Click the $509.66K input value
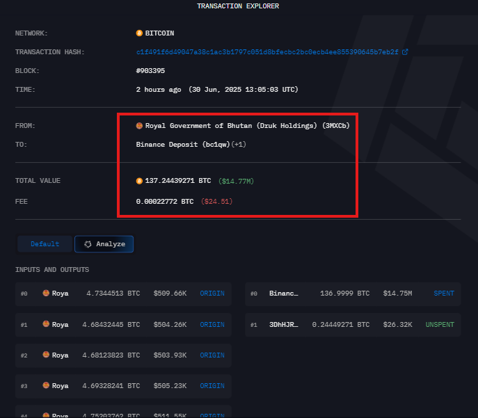 (170, 294)
